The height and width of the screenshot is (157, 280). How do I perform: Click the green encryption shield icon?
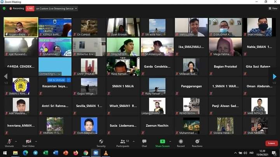[4, 8]
